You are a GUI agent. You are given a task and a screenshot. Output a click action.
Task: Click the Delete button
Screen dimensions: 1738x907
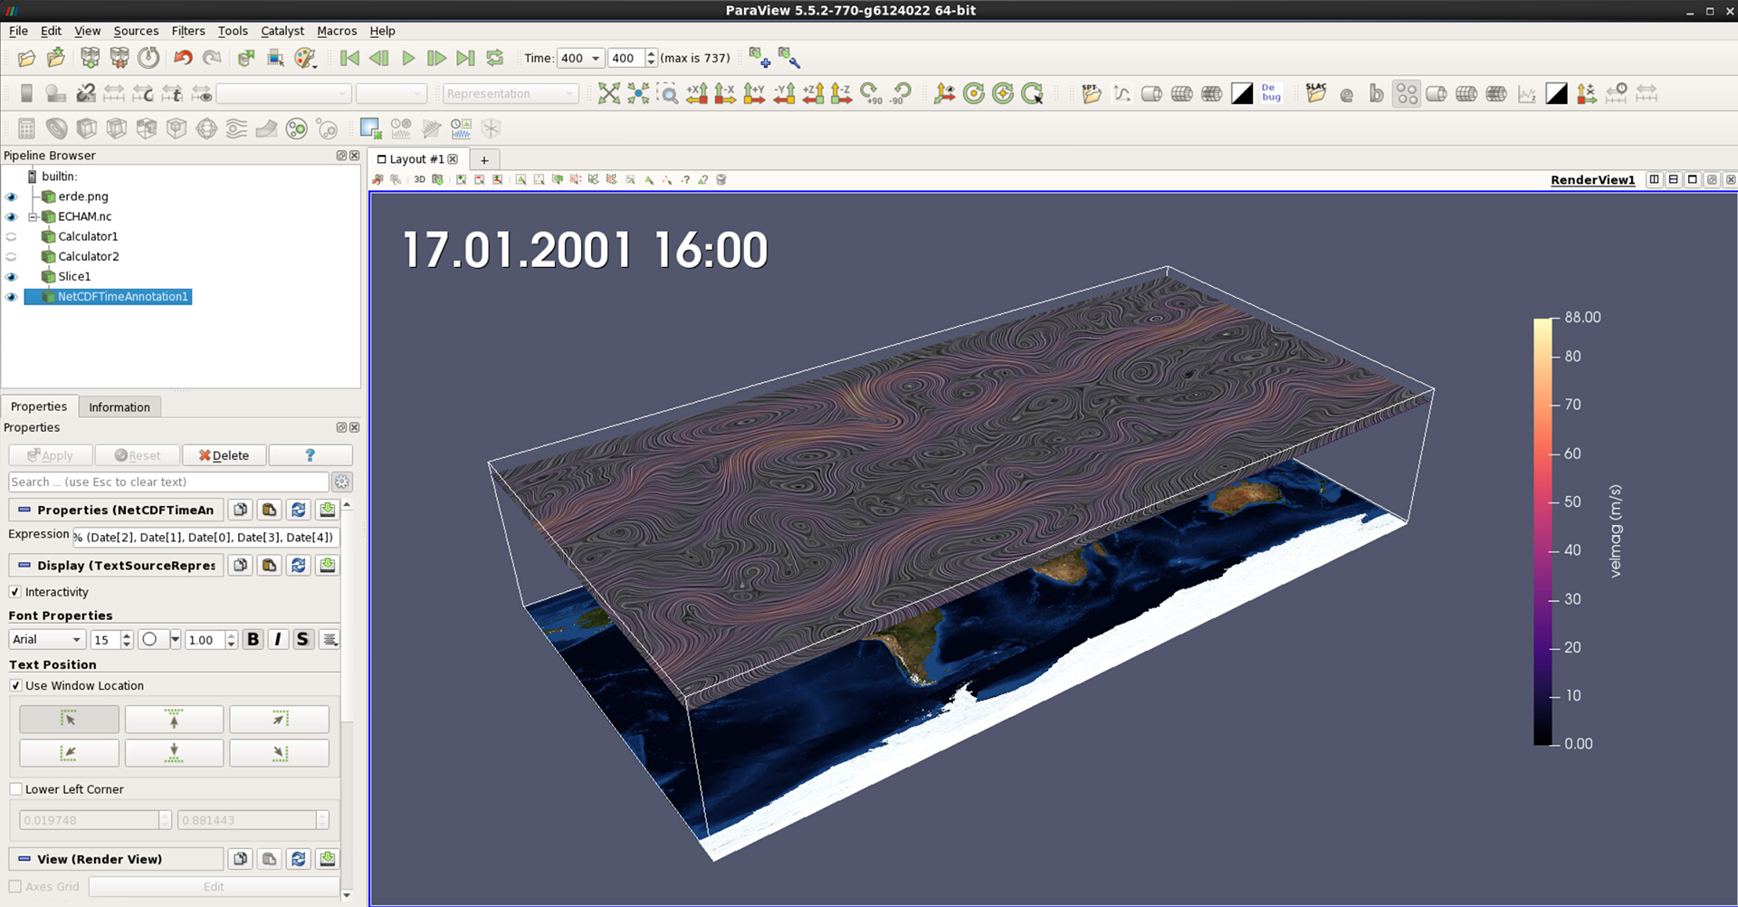tap(224, 455)
